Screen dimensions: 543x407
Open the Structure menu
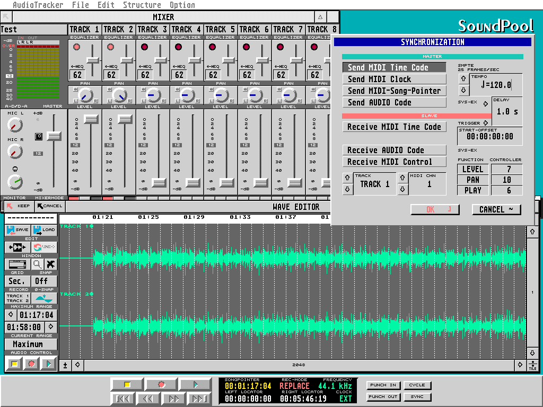(142, 5)
